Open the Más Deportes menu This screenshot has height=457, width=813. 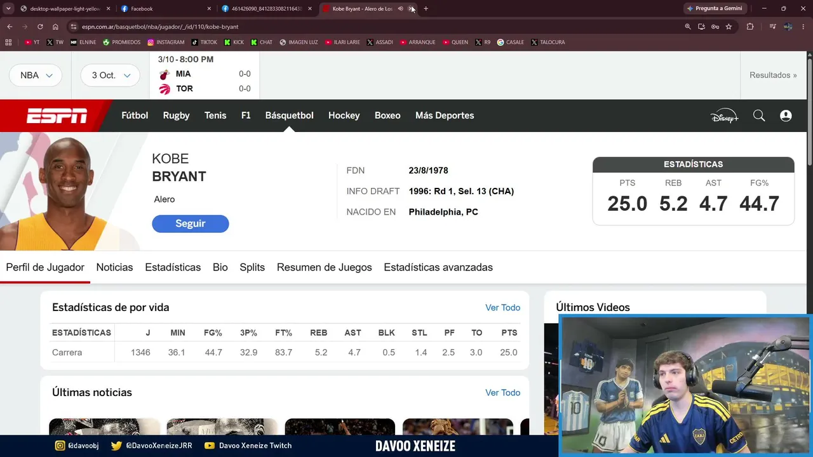tap(445, 116)
